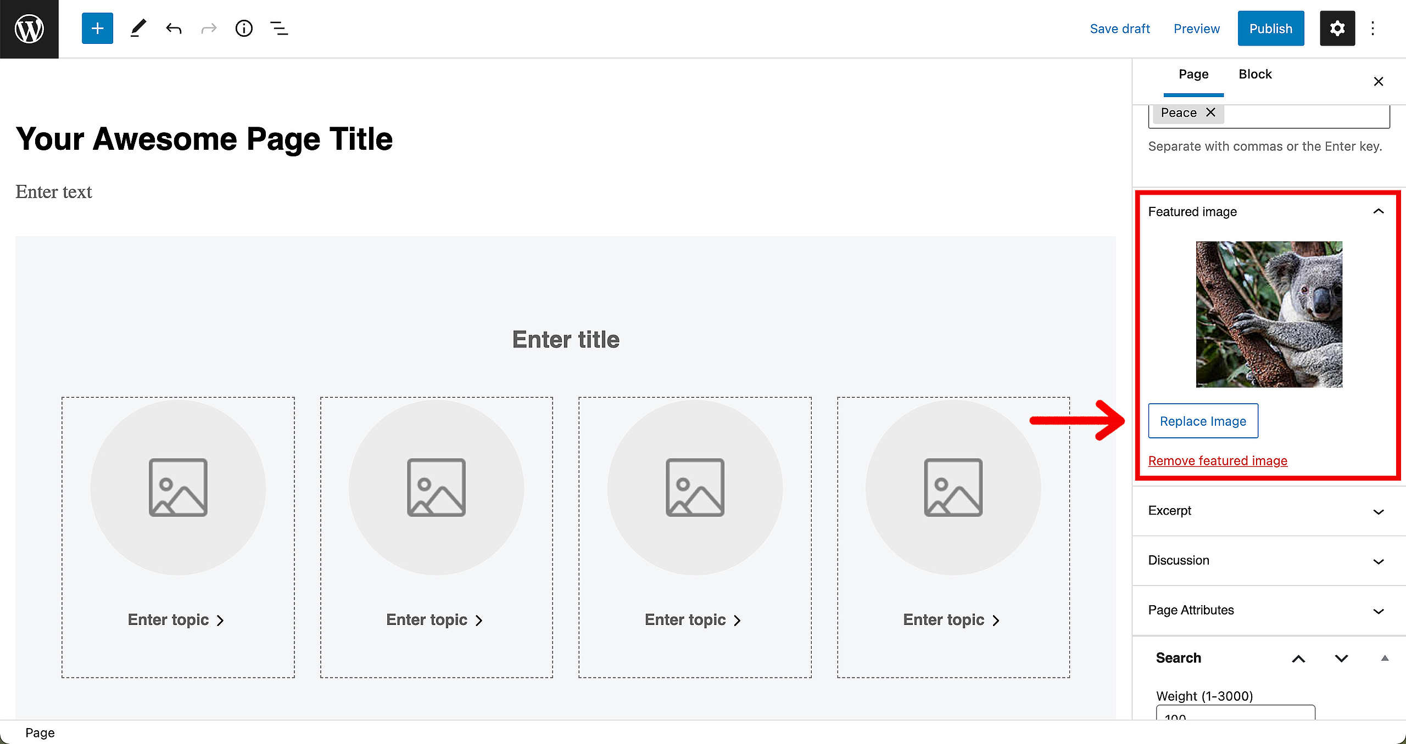Click the koala featured image thumbnail
The image size is (1406, 744).
(x=1269, y=314)
